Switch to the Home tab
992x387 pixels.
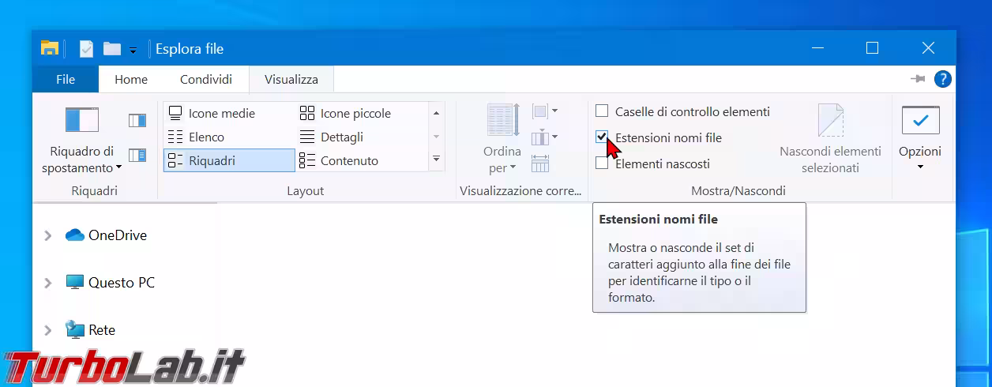(131, 79)
